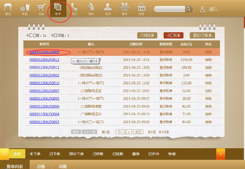Open the 会员 member icon
The height and width of the screenshot is (169, 245).
point(108,8)
